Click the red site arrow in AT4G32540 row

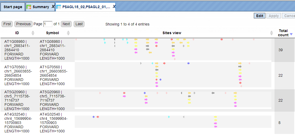(x=98, y=117)
